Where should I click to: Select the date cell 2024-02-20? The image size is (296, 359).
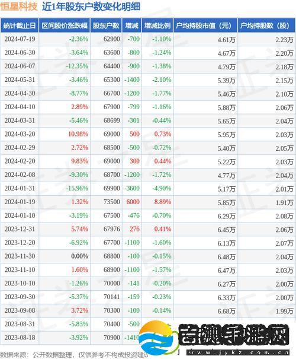(20, 161)
